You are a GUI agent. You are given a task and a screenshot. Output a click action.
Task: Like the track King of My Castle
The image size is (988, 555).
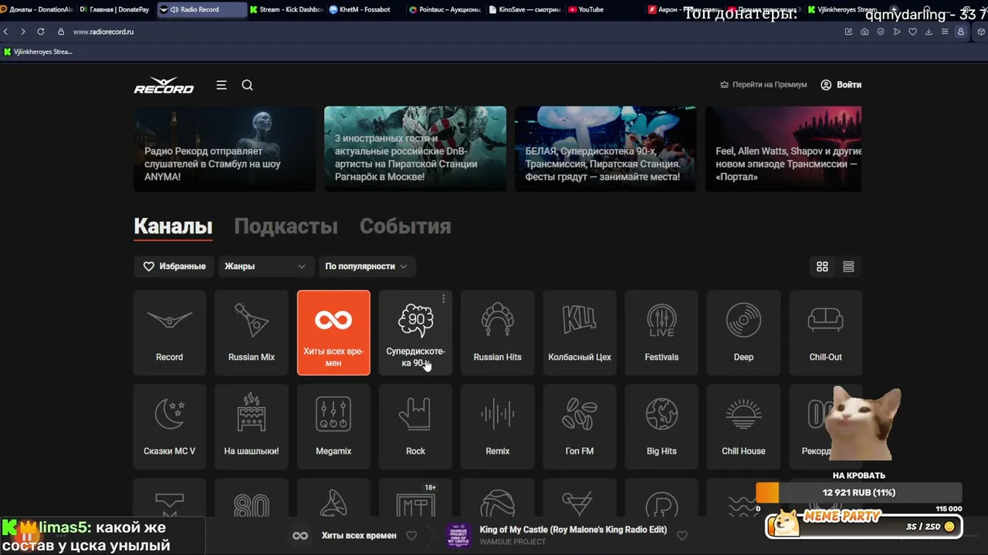(x=682, y=536)
